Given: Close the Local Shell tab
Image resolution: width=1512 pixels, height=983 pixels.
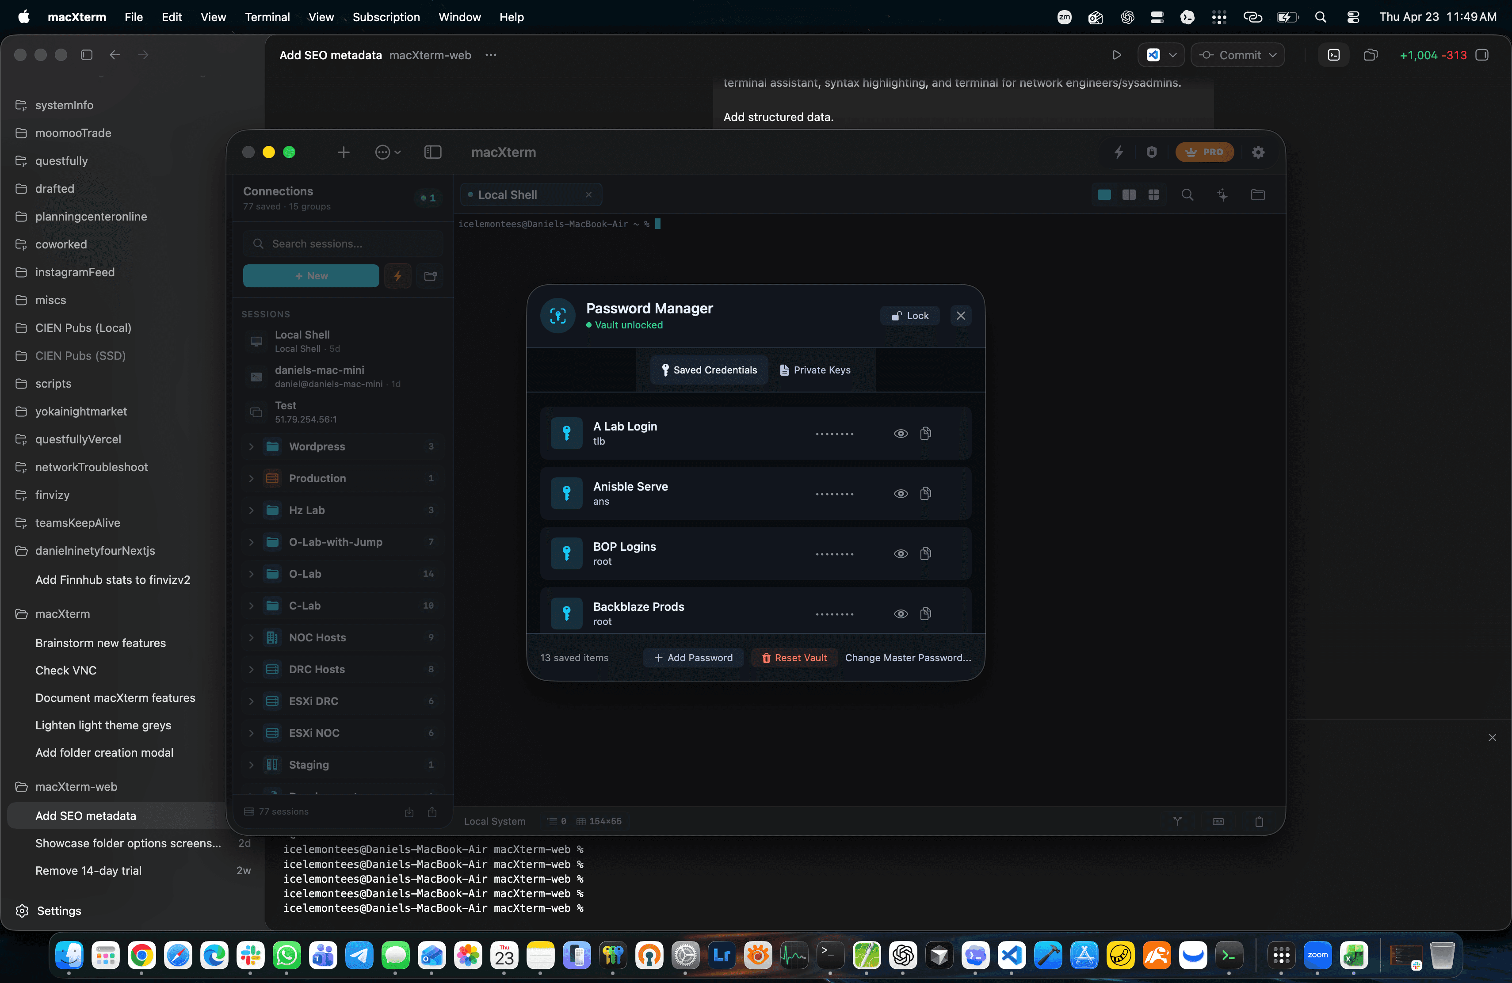Looking at the screenshot, I should (588, 194).
